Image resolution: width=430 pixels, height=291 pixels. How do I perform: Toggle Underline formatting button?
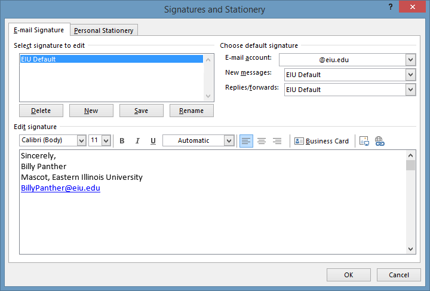click(x=153, y=141)
